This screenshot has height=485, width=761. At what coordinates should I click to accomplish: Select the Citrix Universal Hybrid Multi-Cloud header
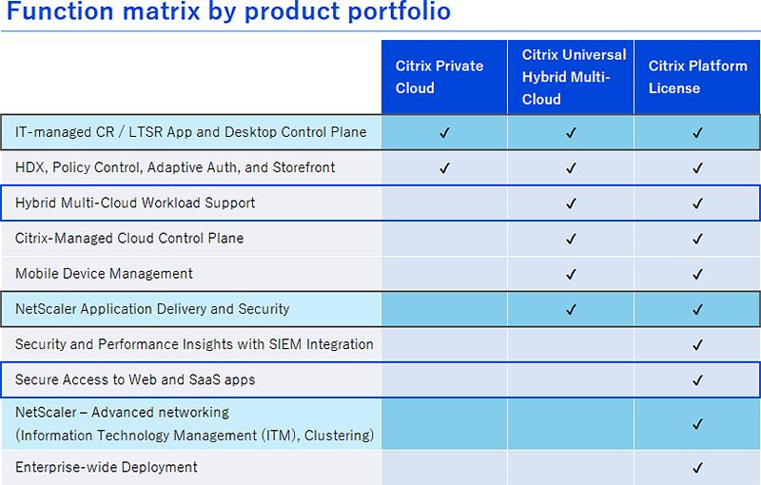pos(571,77)
